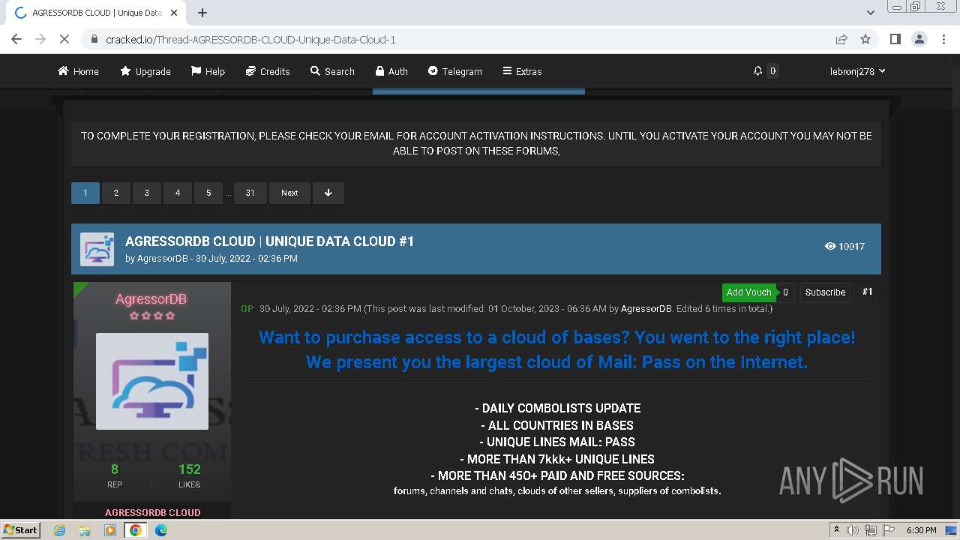Go to thread page 5
The width and height of the screenshot is (960, 540).
[x=208, y=193]
